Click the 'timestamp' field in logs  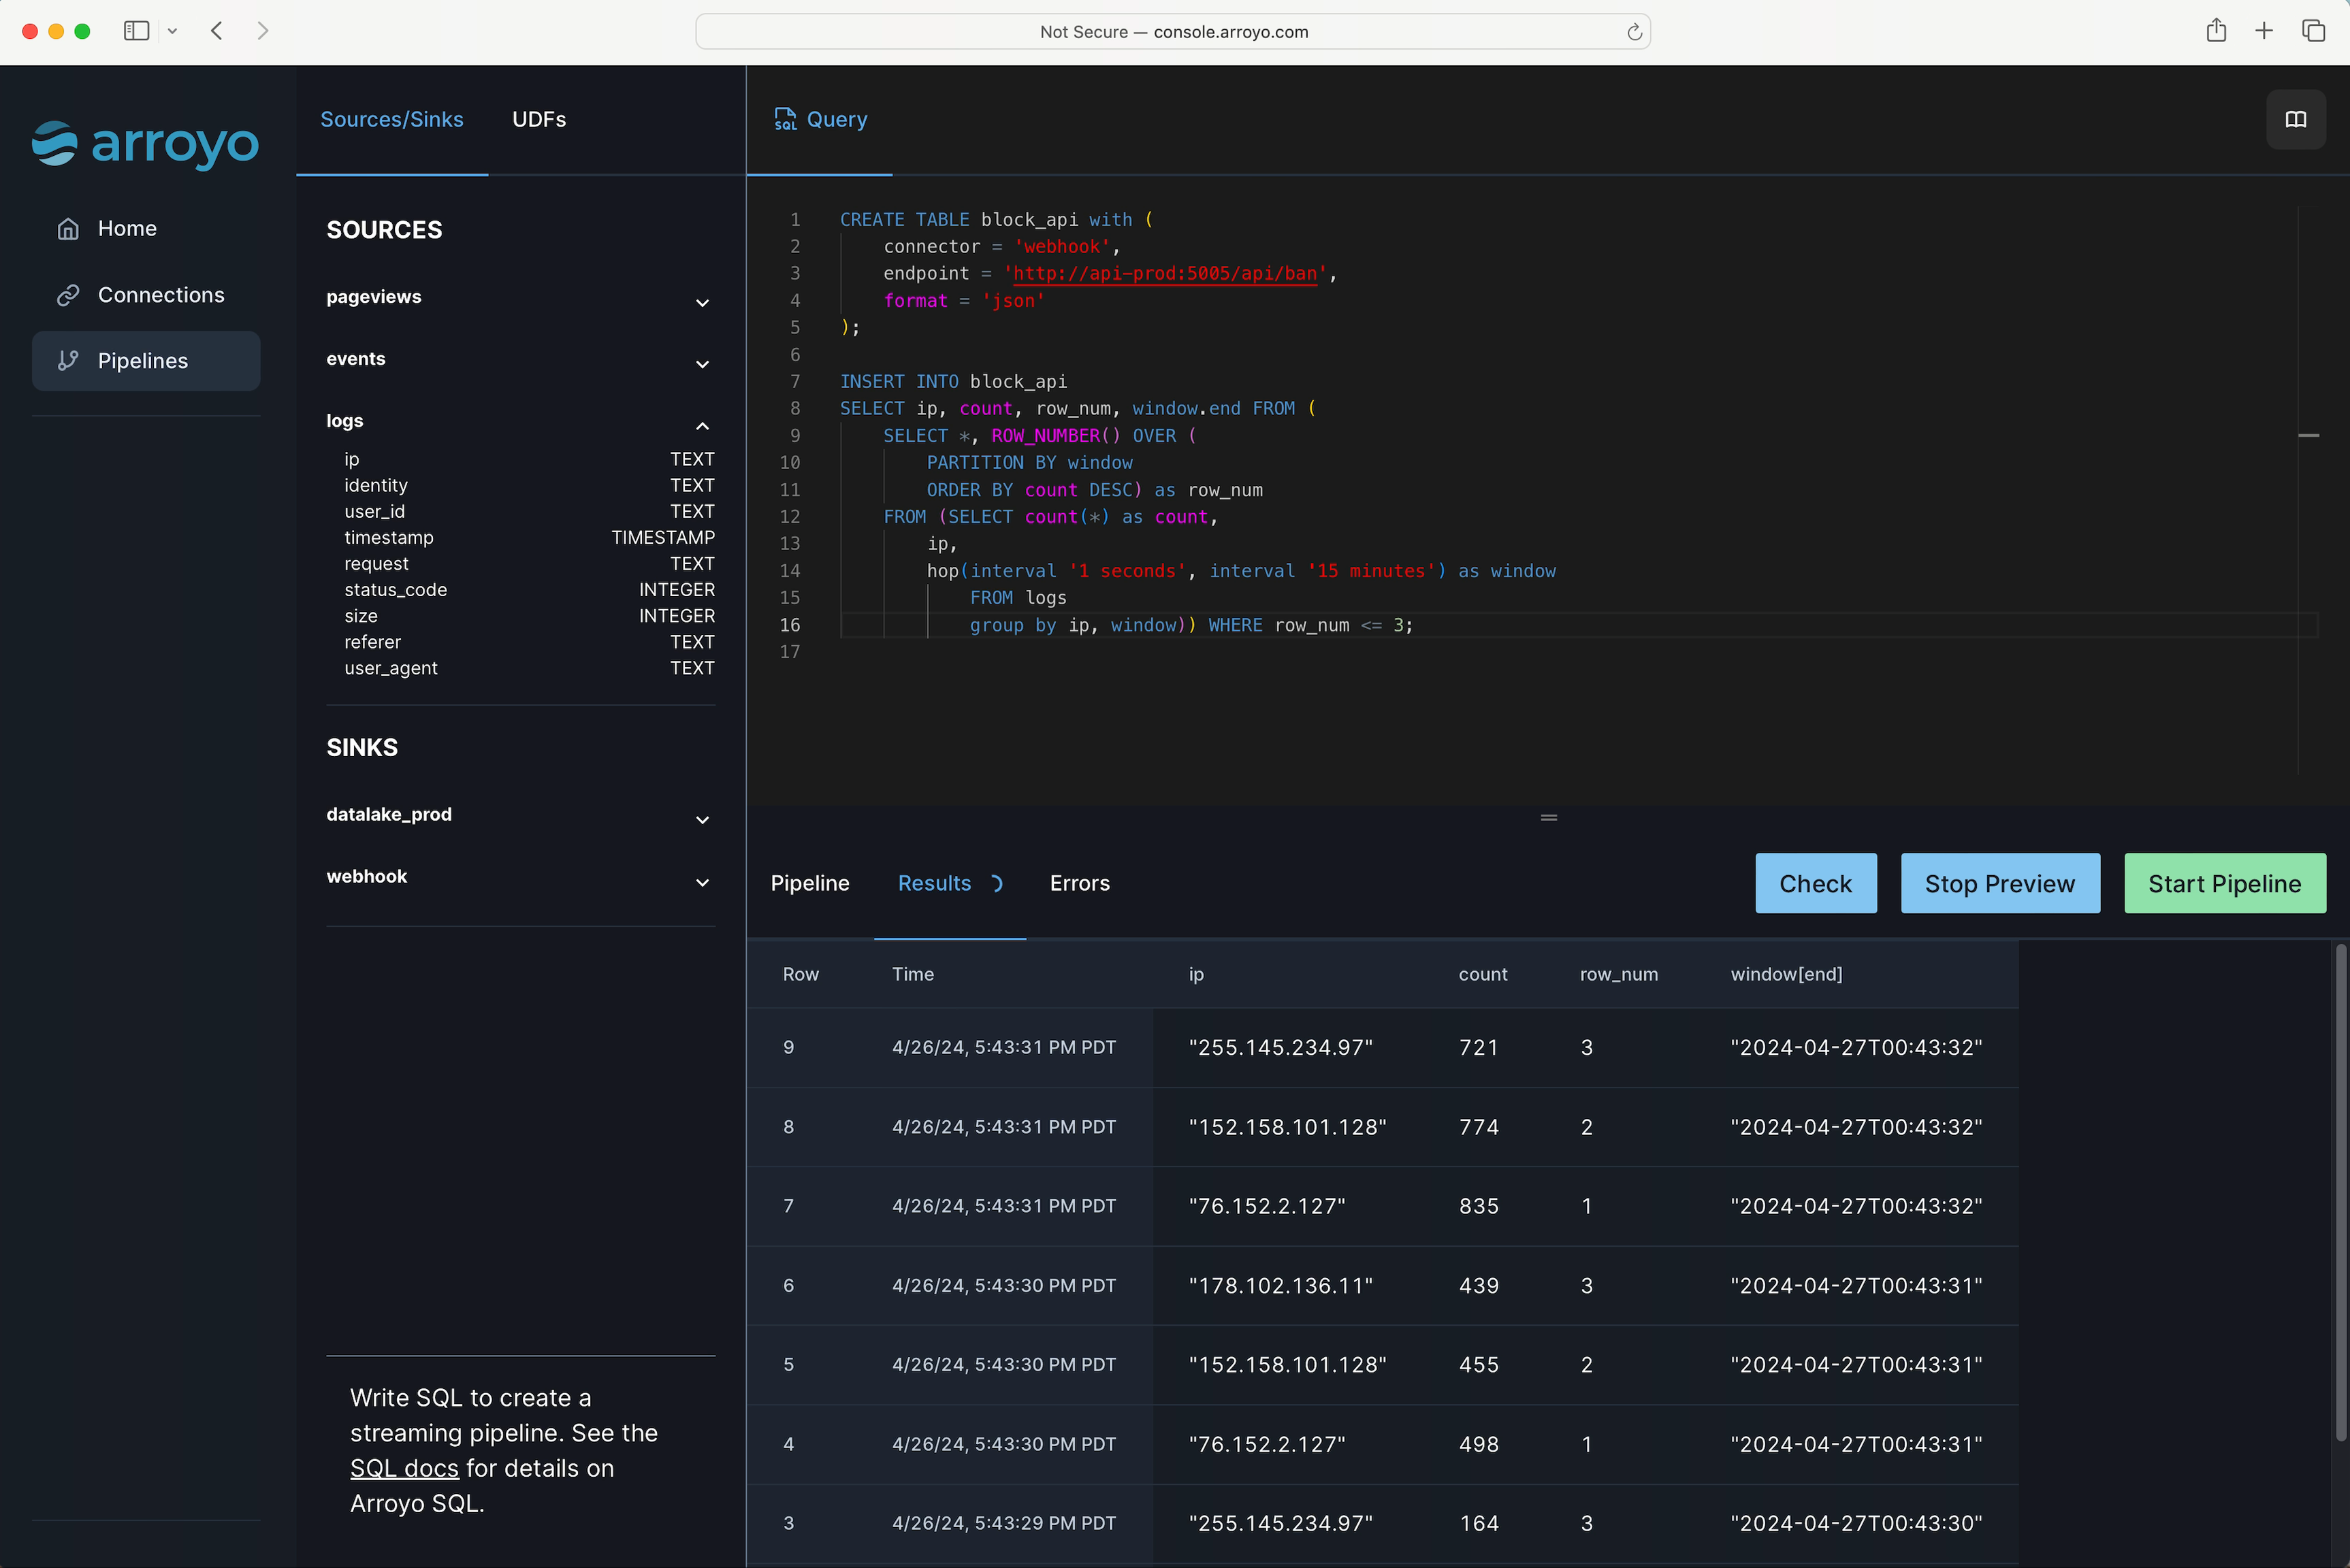point(389,537)
